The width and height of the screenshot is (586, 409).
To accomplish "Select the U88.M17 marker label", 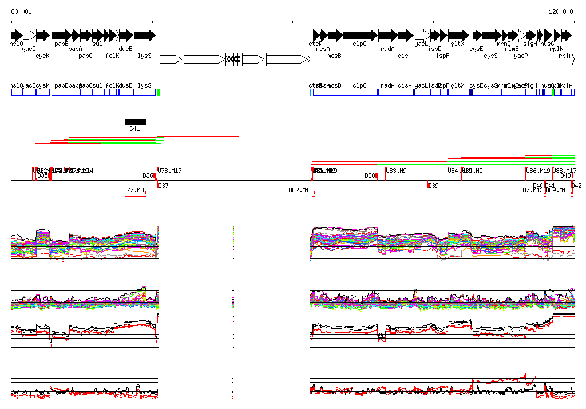I will (x=565, y=171).
